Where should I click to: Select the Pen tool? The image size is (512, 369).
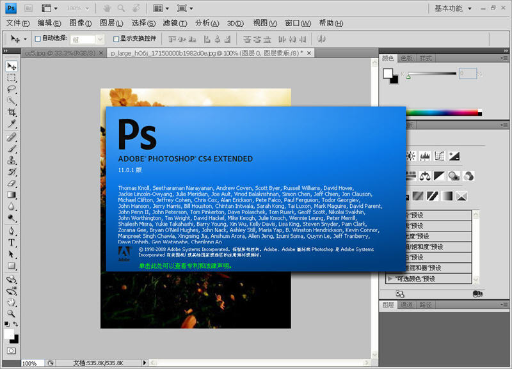pyautogui.click(x=12, y=232)
